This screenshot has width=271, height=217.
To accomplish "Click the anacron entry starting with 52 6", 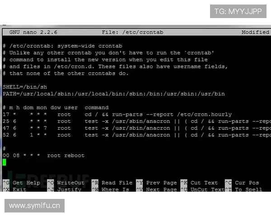I will 137,135.
